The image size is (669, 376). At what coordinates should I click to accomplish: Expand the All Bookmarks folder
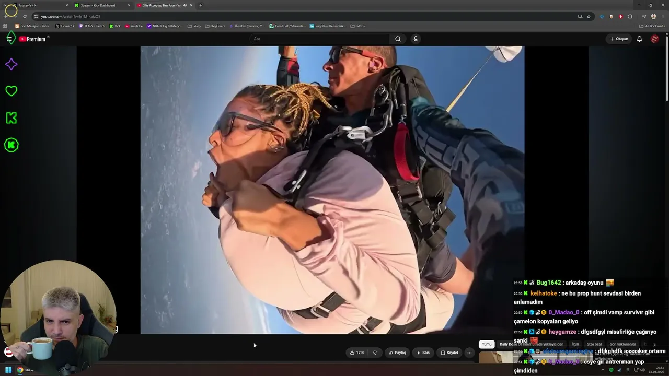pos(652,26)
